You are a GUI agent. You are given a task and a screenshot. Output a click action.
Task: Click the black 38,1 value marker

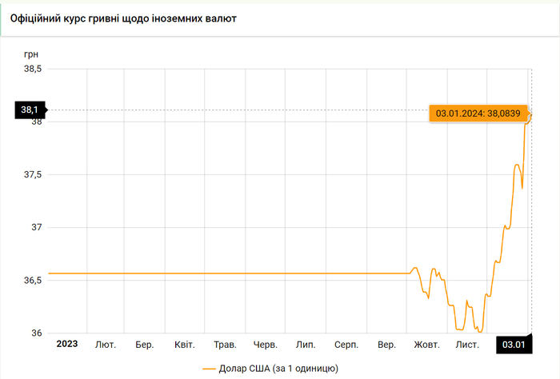tap(30, 110)
